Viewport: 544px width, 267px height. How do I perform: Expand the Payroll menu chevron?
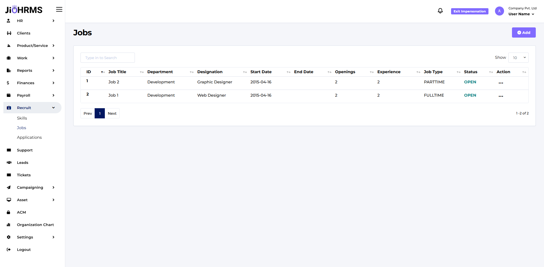tap(53, 95)
